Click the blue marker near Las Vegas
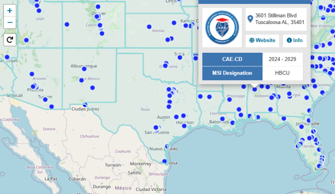This screenshot has height=194, width=335. pos(7,57)
